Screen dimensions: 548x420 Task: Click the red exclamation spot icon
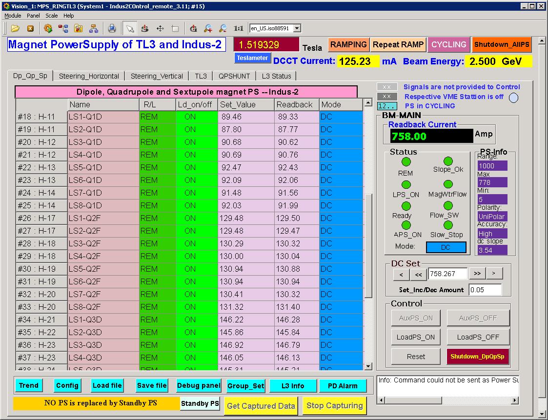145,29
